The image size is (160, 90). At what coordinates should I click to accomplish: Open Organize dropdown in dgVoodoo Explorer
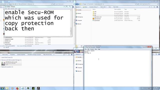tap(78, 7)
